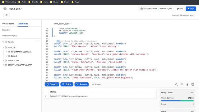The height and width of the screenshot is (112, 199).
Task: Open Query Details more options
Action: coord(192,92)
